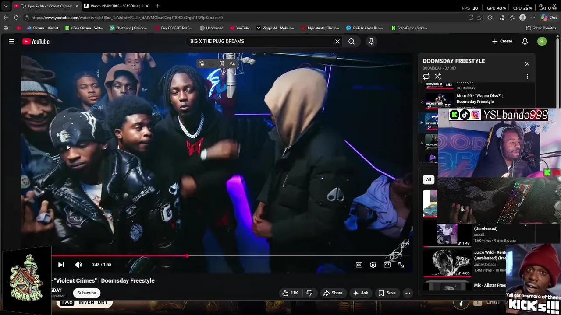Open n3on Stream bookmark
This screenshot has height=315, width=561.
point(84,28)
